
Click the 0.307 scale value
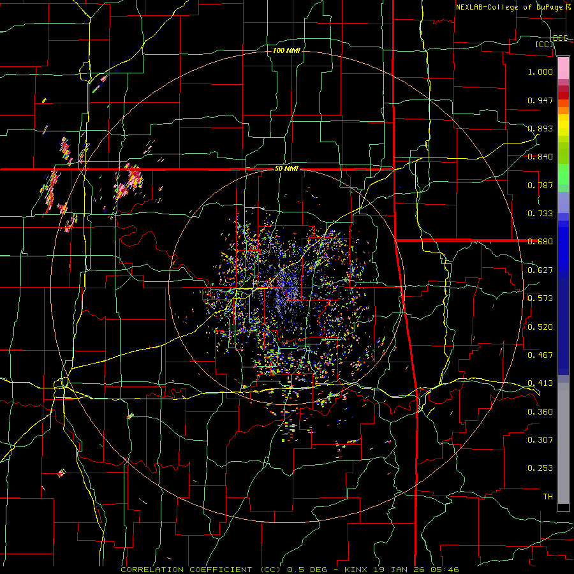pyautogui.click(x=540, y=440)
